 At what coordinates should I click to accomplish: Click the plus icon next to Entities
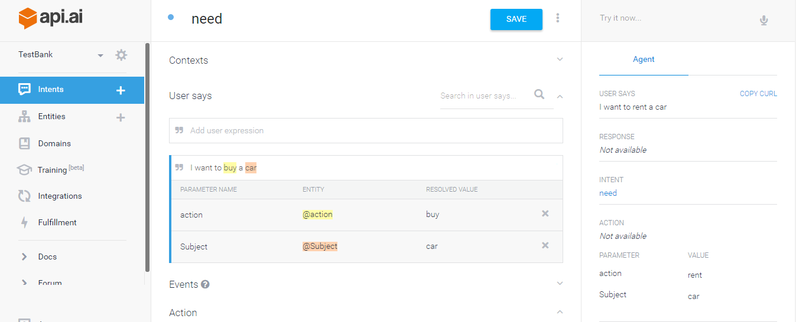(121, 117)
